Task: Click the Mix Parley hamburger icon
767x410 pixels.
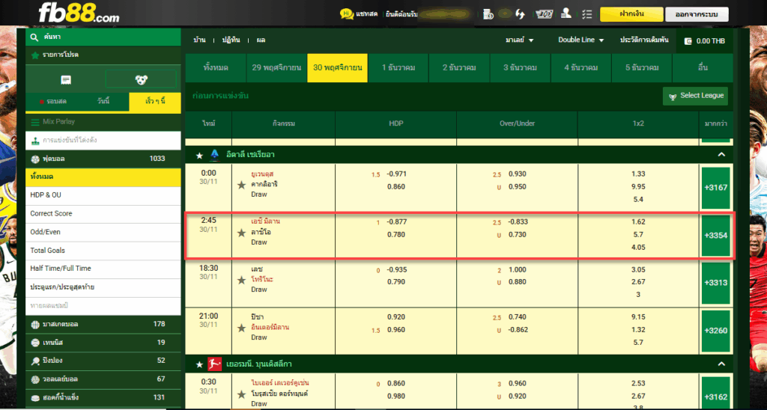Action: pyautogui.click(x=35, y=122)
